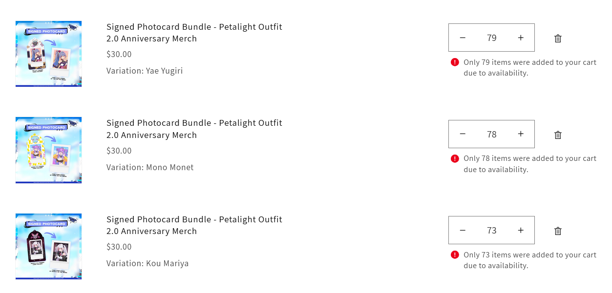Image resolution: width=612 pixels, height=293 pixels.
Task: Open the Yae Yugiri Signed Photocard Bundle title
Action: (194, 33)
